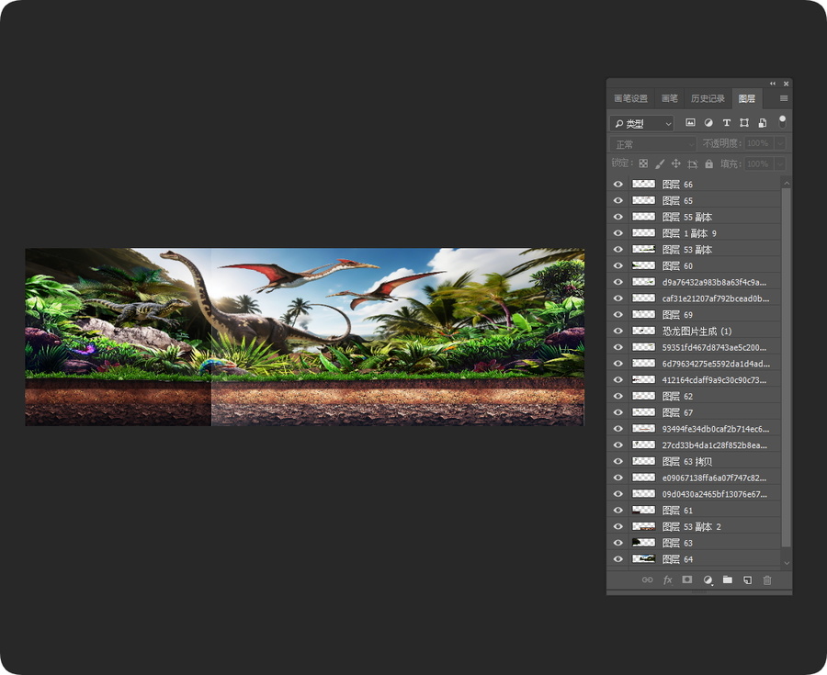Screen dimensions: 827x675
Task: Click the dinosaur jungle canvas image
Action: (x=305, y=337)
